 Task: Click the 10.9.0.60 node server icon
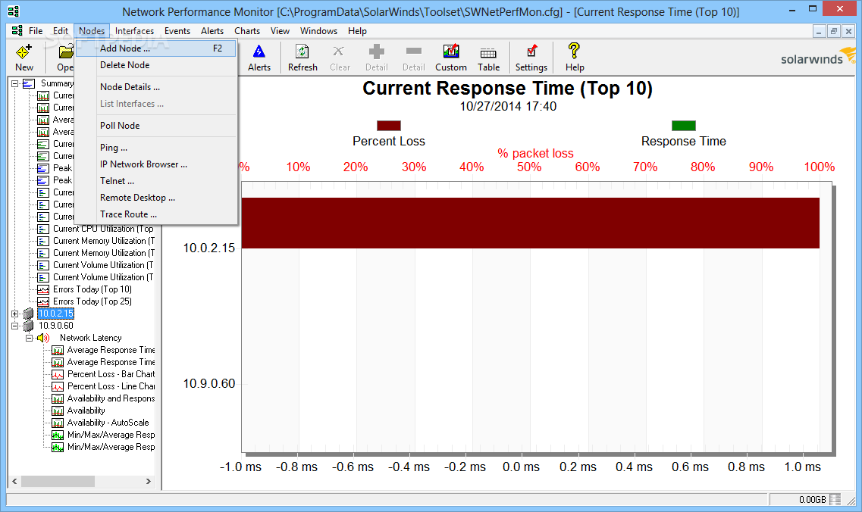coord(28,326)
